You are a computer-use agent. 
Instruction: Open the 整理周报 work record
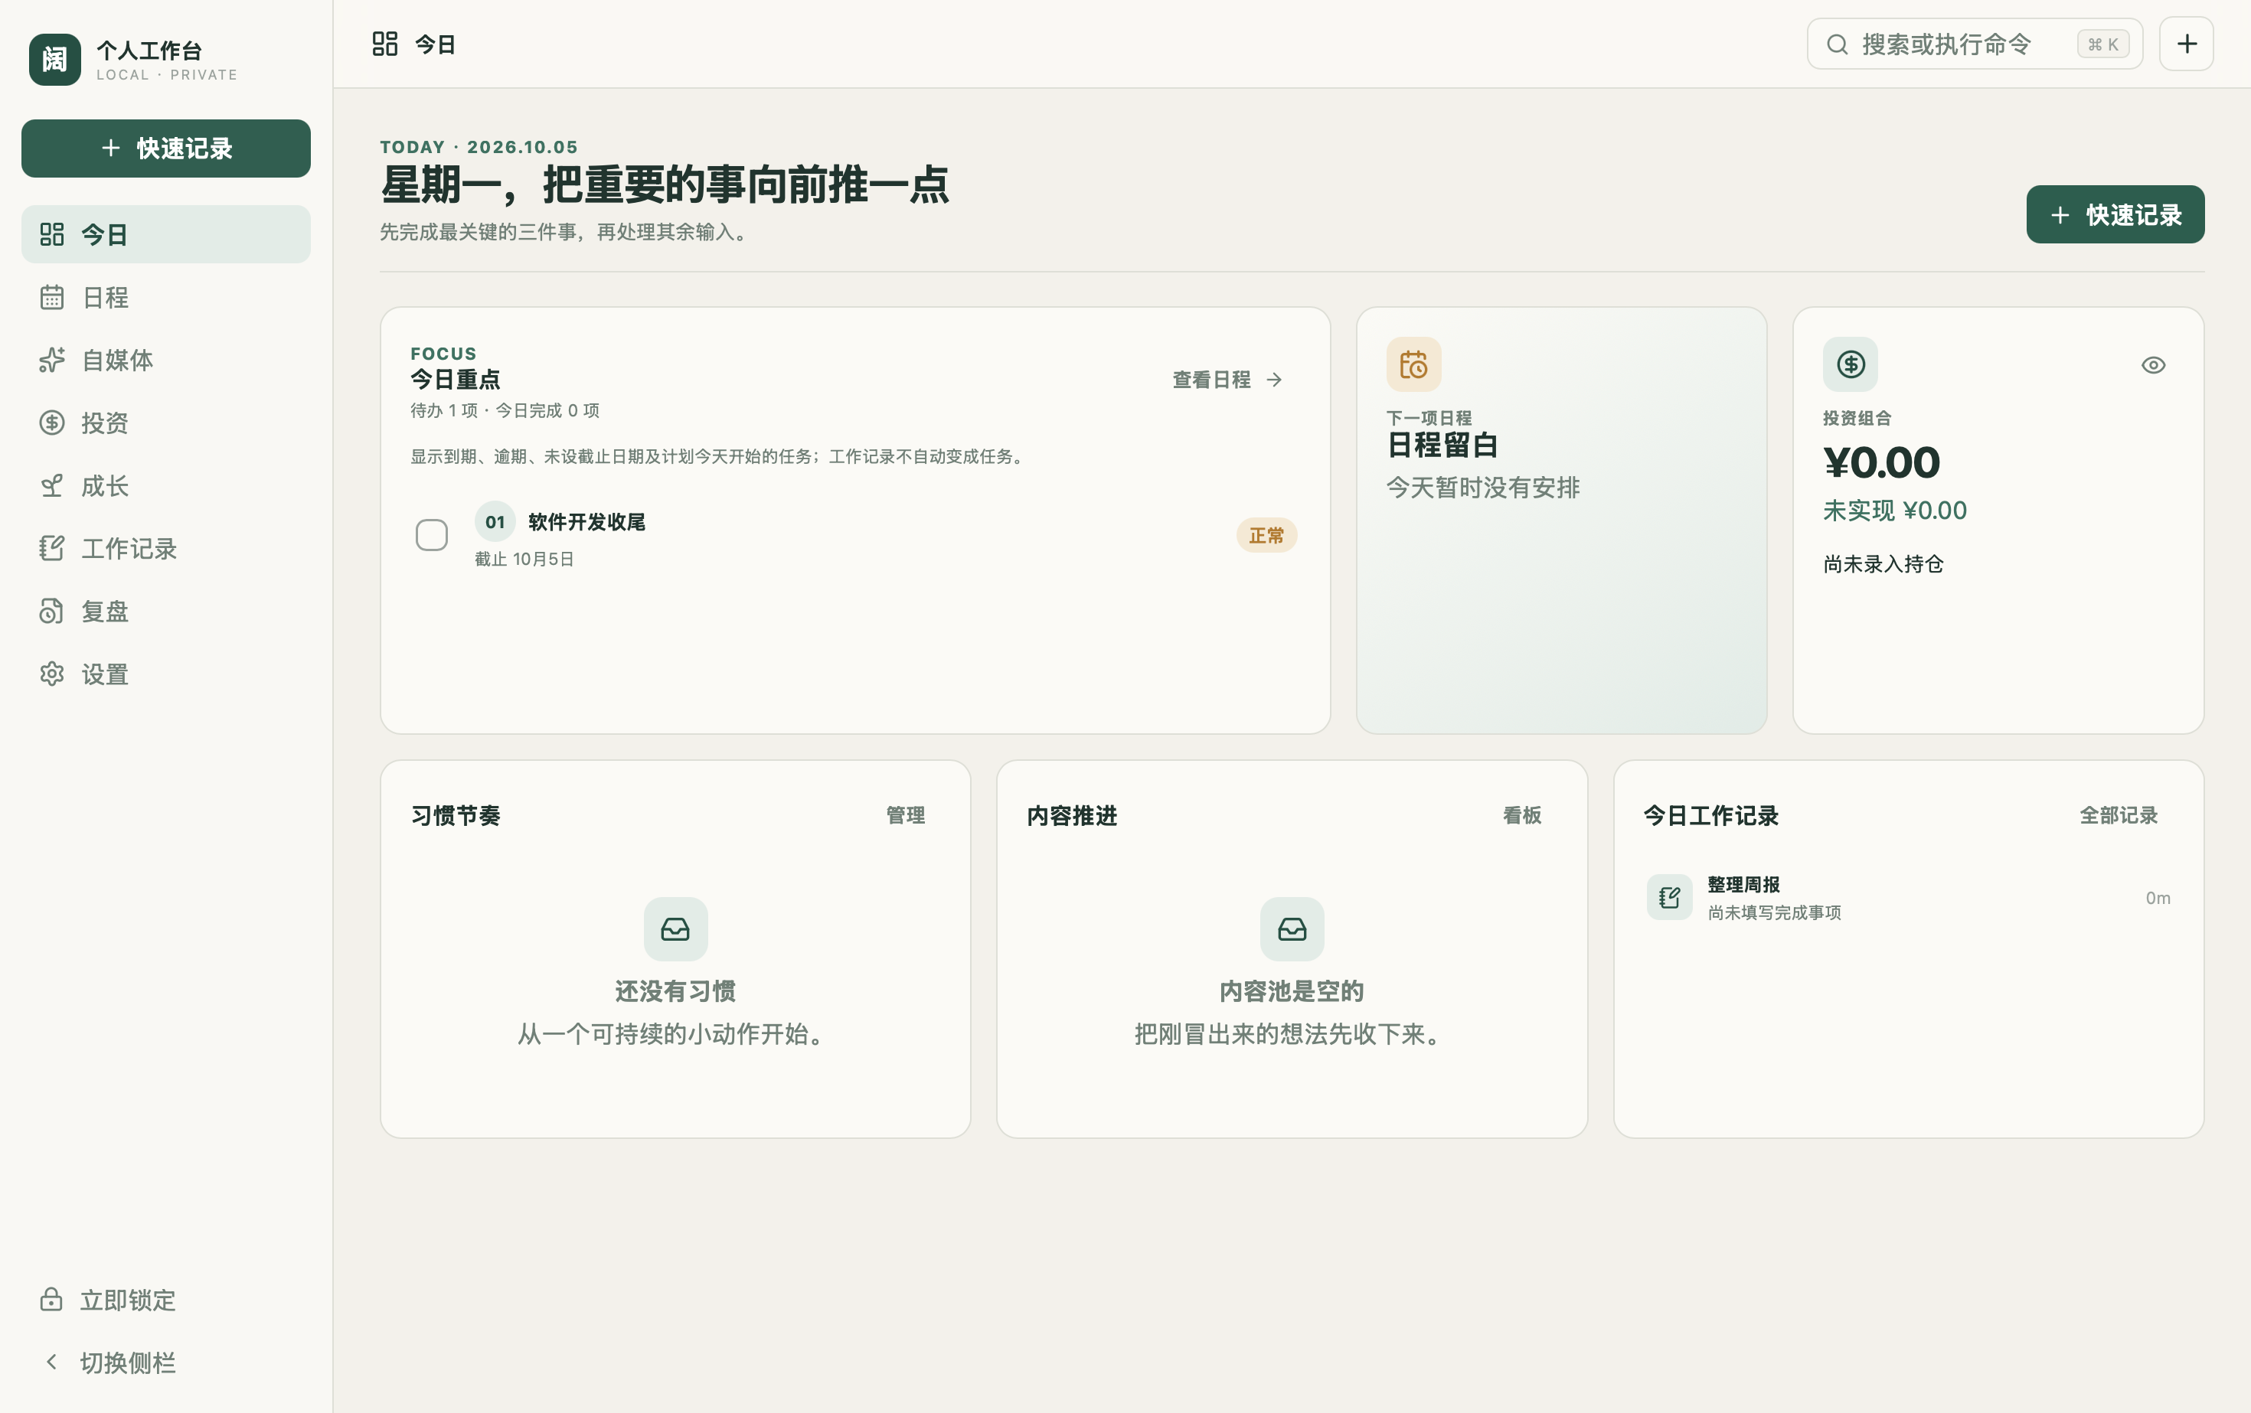coord(1908,898)
